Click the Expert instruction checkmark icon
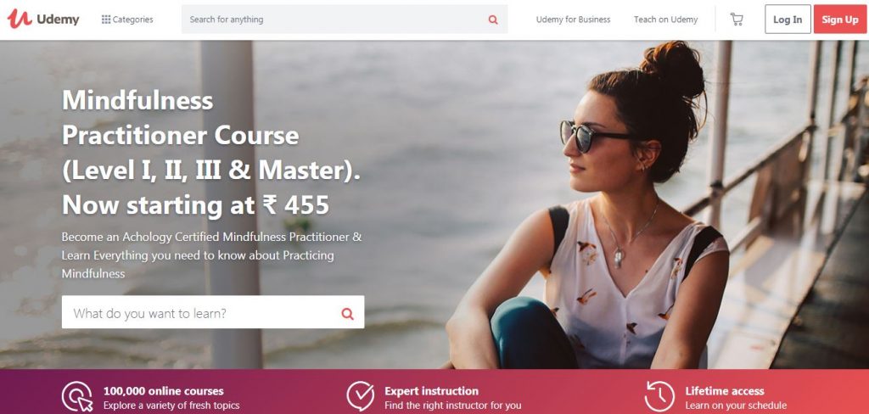Screen dimensions: 869x414 coord(361,396)
